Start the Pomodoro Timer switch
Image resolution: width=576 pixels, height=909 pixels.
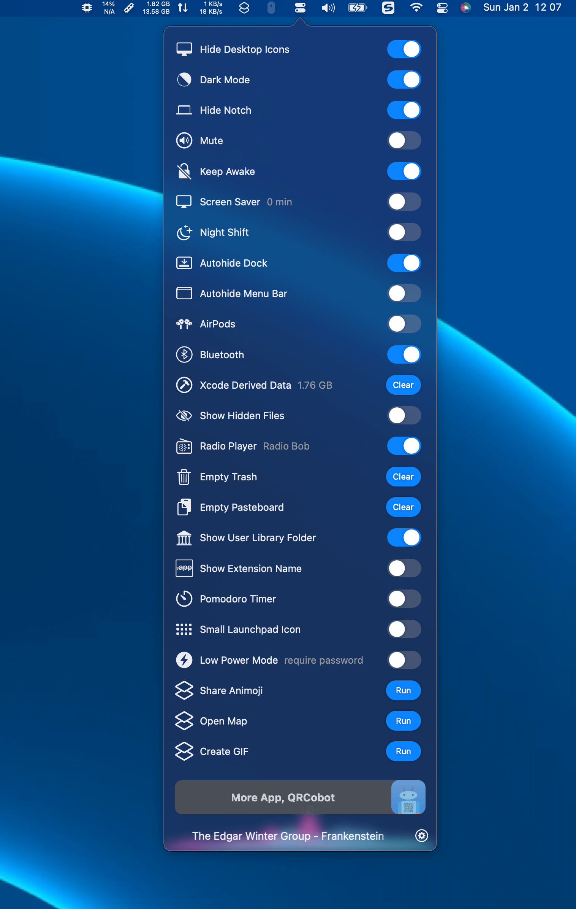tap(404, 599)
